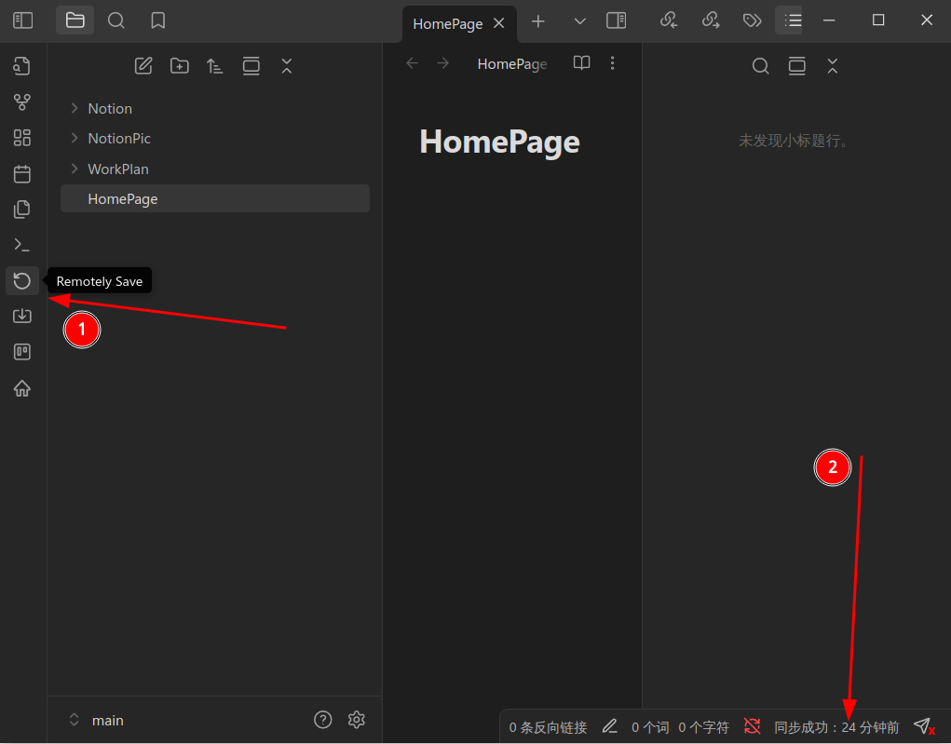
Task: Change the file sort order
Action: point(215,65)
